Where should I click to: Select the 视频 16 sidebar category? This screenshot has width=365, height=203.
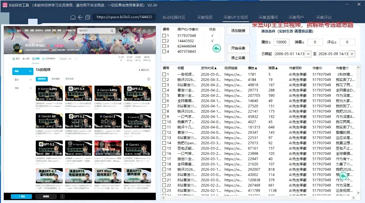point(23,71)
